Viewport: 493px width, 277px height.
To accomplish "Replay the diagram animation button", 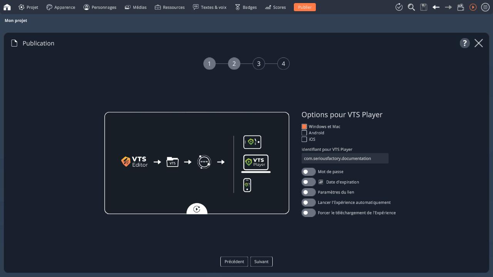I will pos(197,209).
